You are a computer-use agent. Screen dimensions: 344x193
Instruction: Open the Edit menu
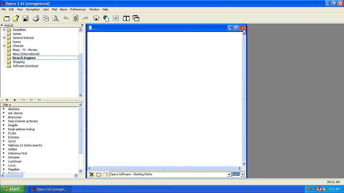(x=11, y=9)
